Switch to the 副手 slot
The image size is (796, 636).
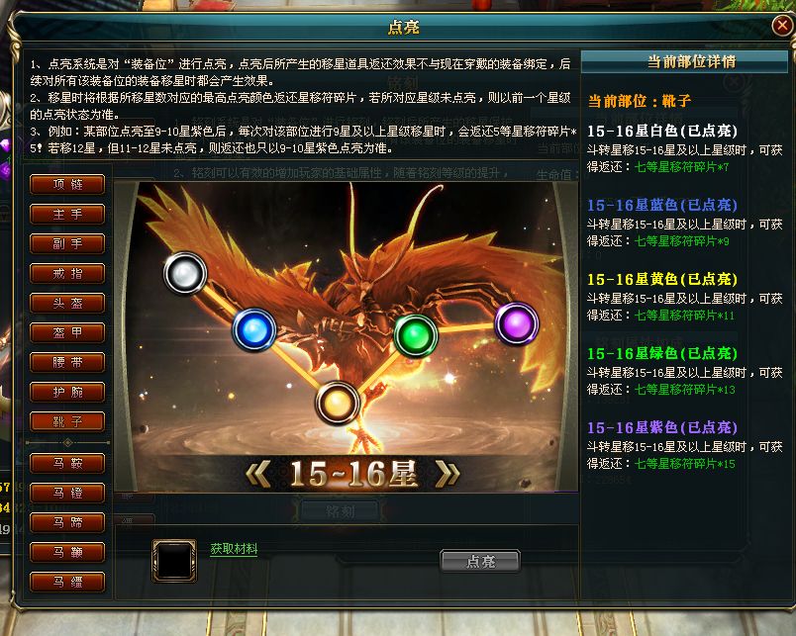tap(67, 243)
